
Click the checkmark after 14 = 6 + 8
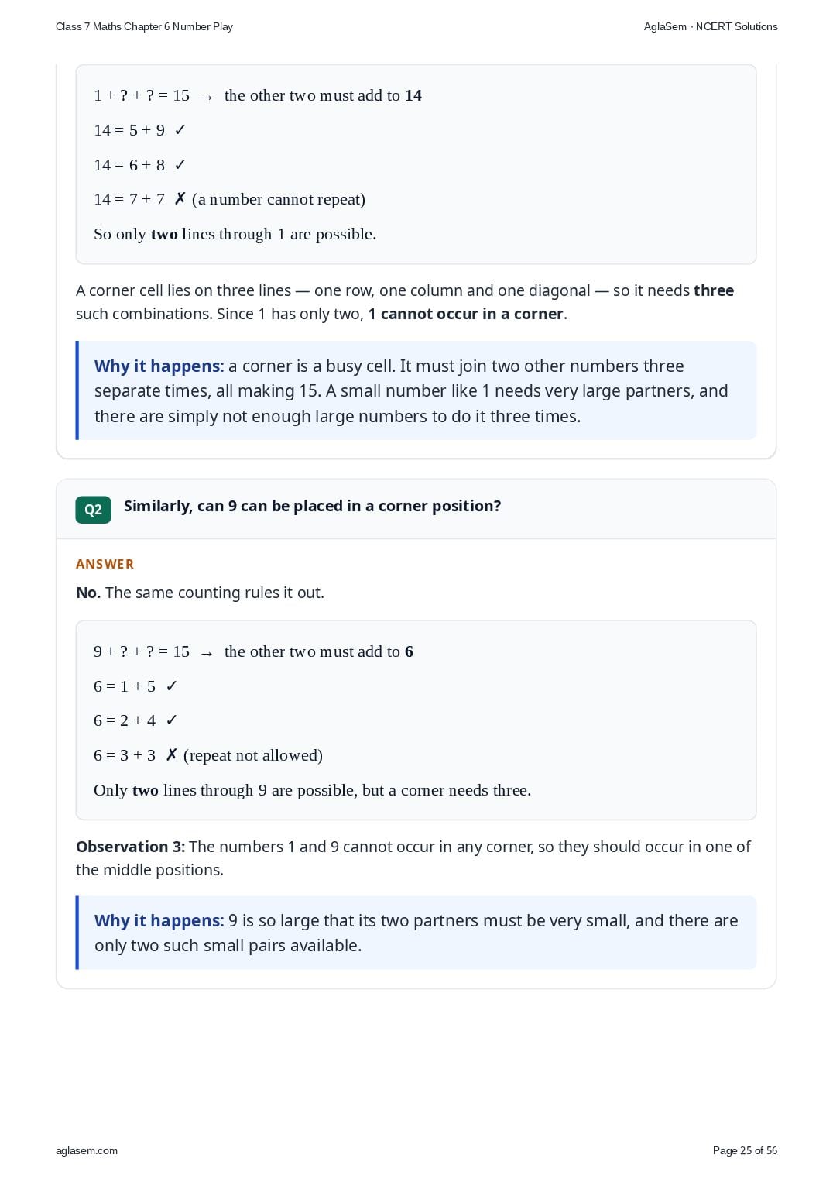pyautogui.click(x=180, y=165)
